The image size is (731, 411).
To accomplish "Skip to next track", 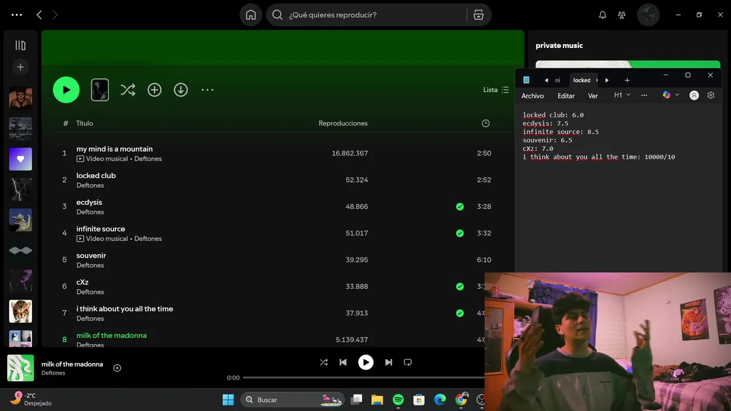I will tap(388, 362).
